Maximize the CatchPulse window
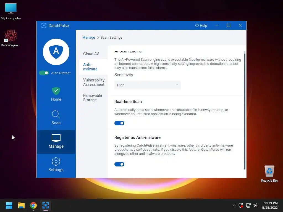The height and width of the screenshot is (212, 283). [x=229, y=25]
